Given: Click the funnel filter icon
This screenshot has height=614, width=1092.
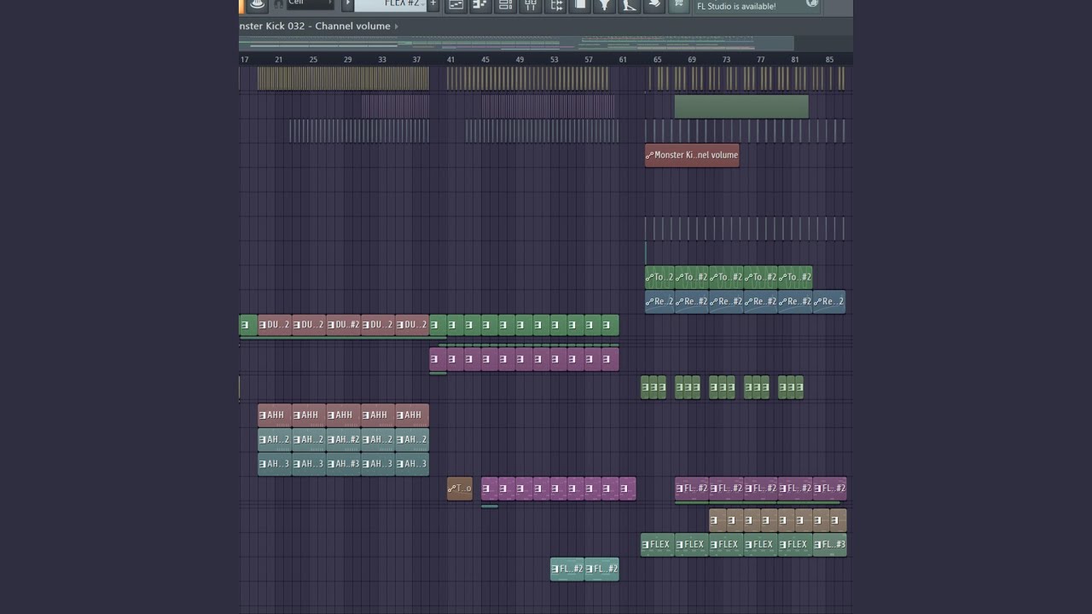Looking at the screenshot, I should (604, 5).
